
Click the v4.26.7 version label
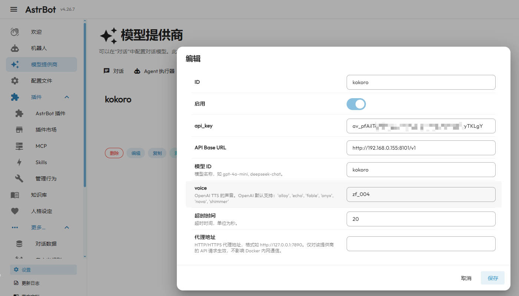coord(67,9)
